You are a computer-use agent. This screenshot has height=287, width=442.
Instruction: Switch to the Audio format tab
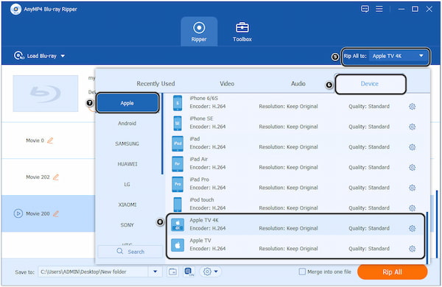tap(298, 84)
